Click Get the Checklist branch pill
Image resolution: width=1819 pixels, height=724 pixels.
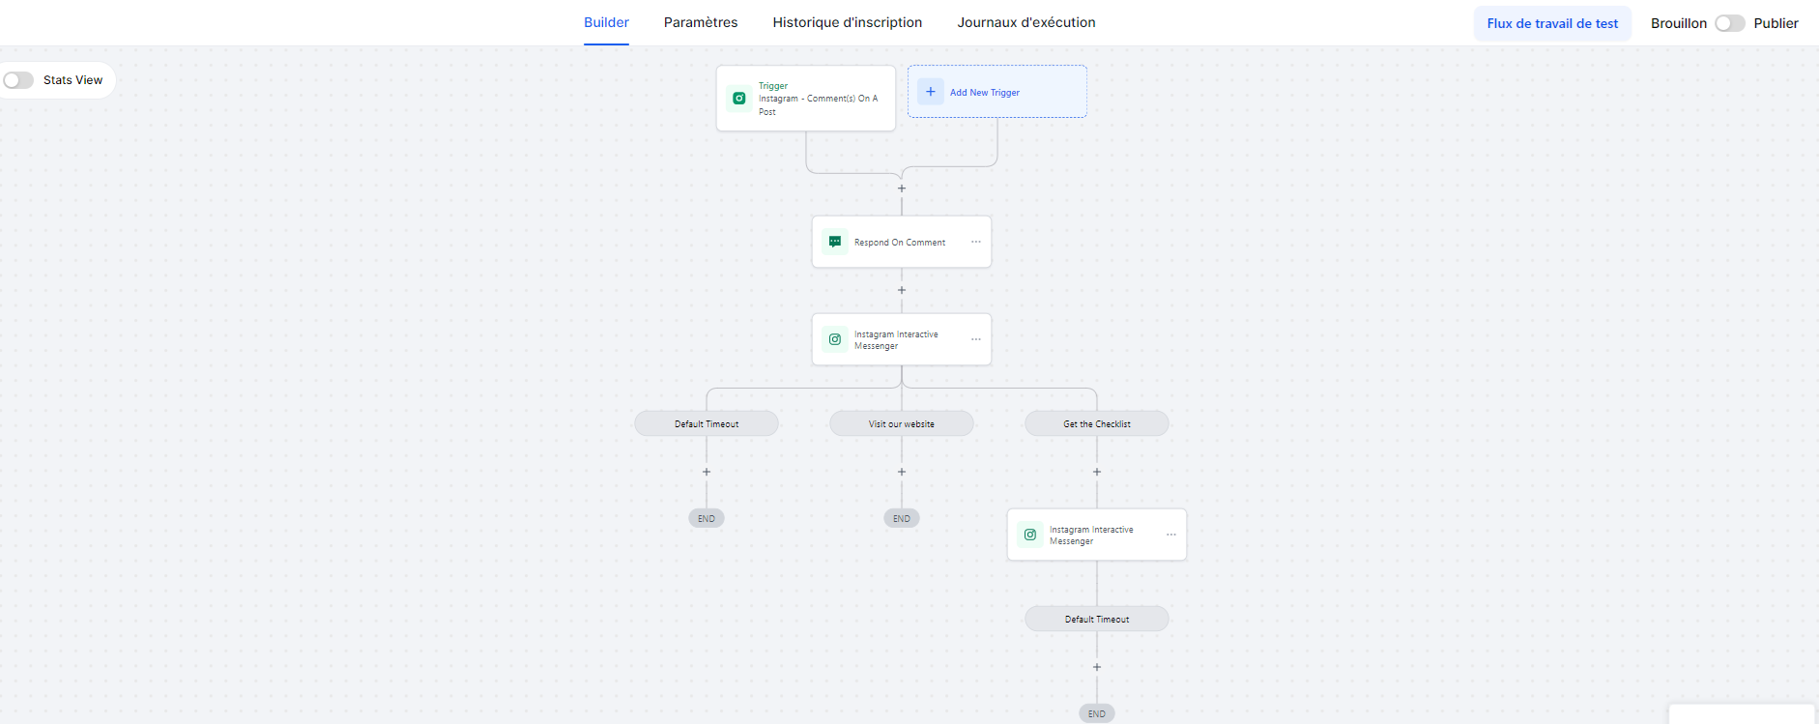pyautogui.click(x=1097, y=423)
